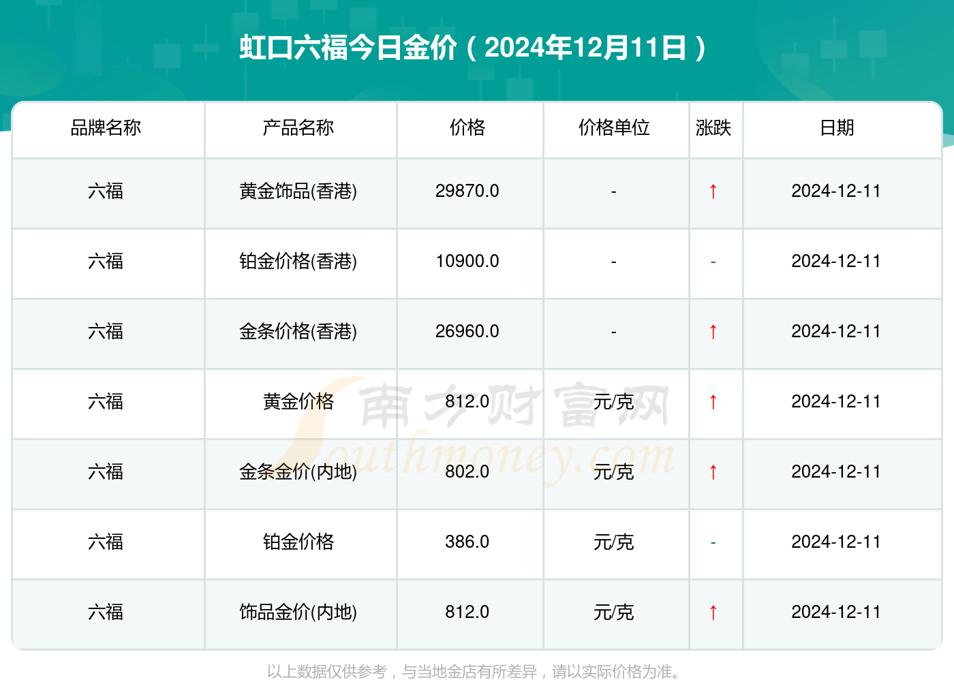Screen dimensions: 954x682
Task: Click date 2024-12-11 in 386.0 row
Action: (836, 542)
